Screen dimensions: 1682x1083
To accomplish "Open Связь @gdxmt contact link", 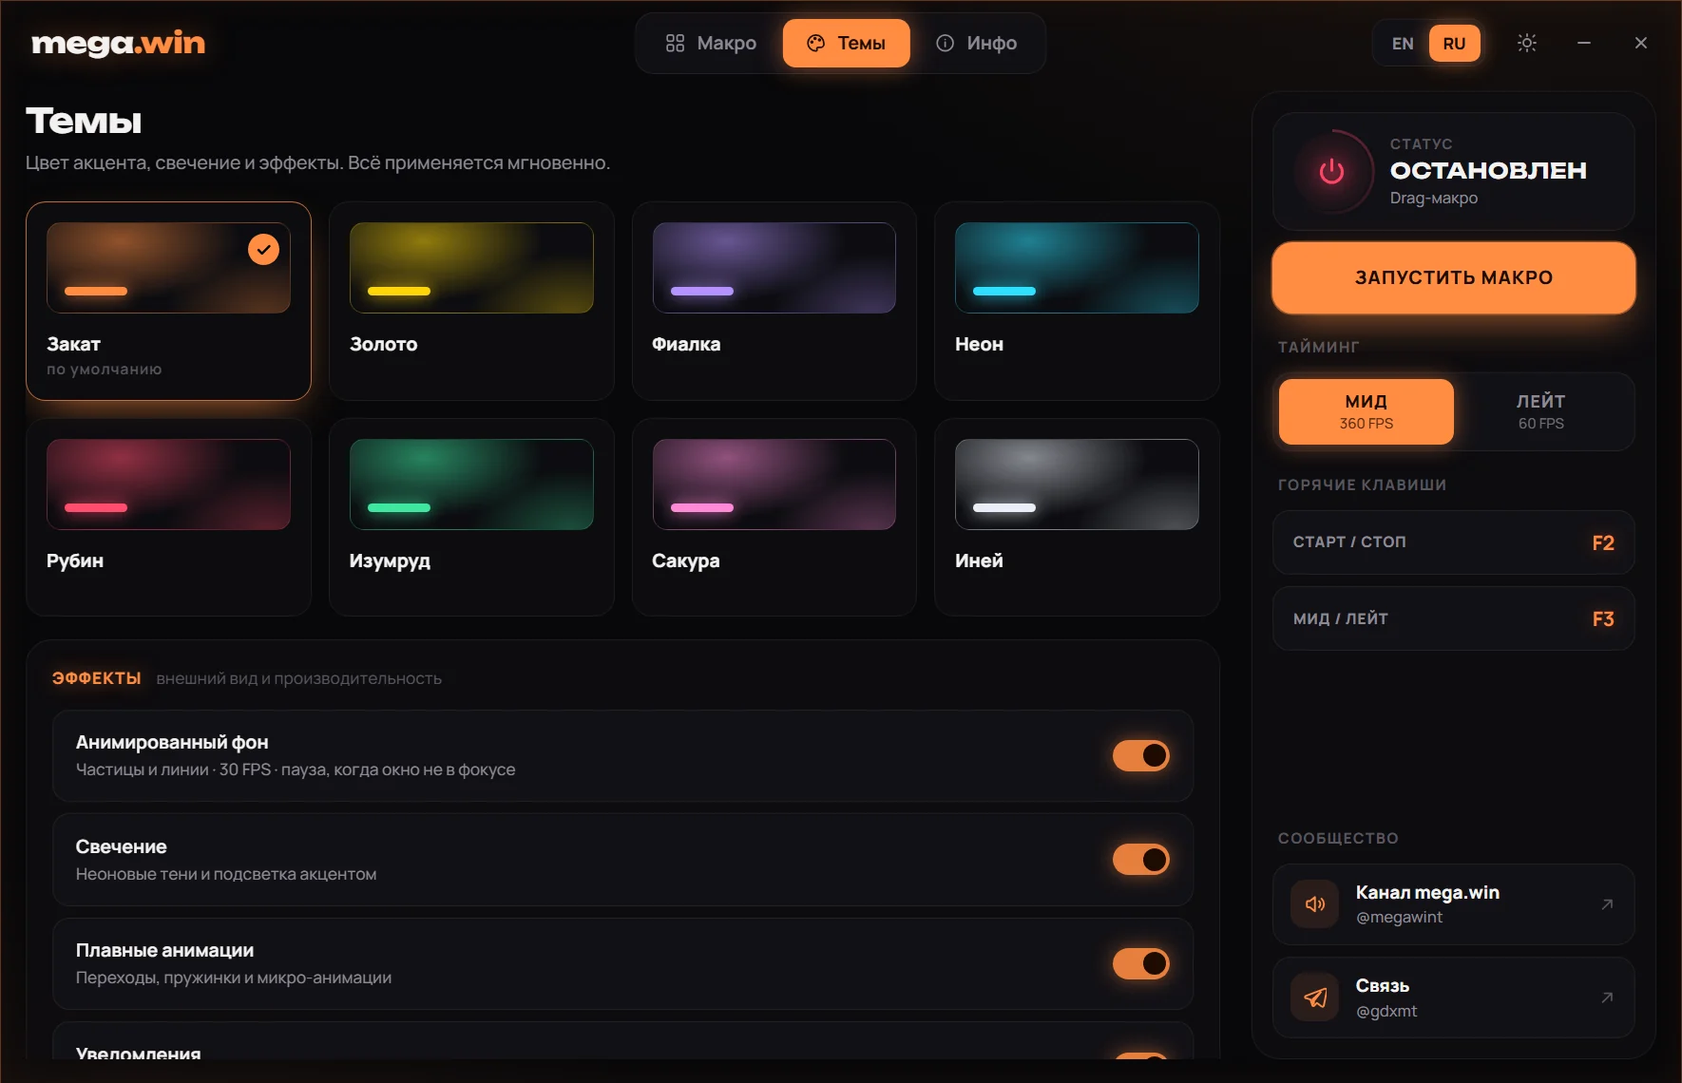I will (x=1454, y=997).
